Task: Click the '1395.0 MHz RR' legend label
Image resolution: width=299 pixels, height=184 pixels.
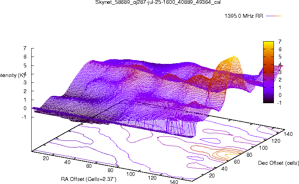Action: 244,16
